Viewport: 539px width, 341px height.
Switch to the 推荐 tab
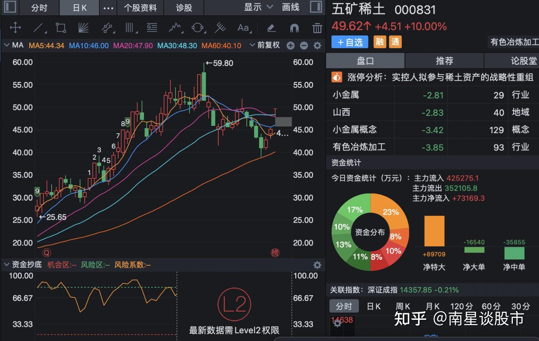444,61
